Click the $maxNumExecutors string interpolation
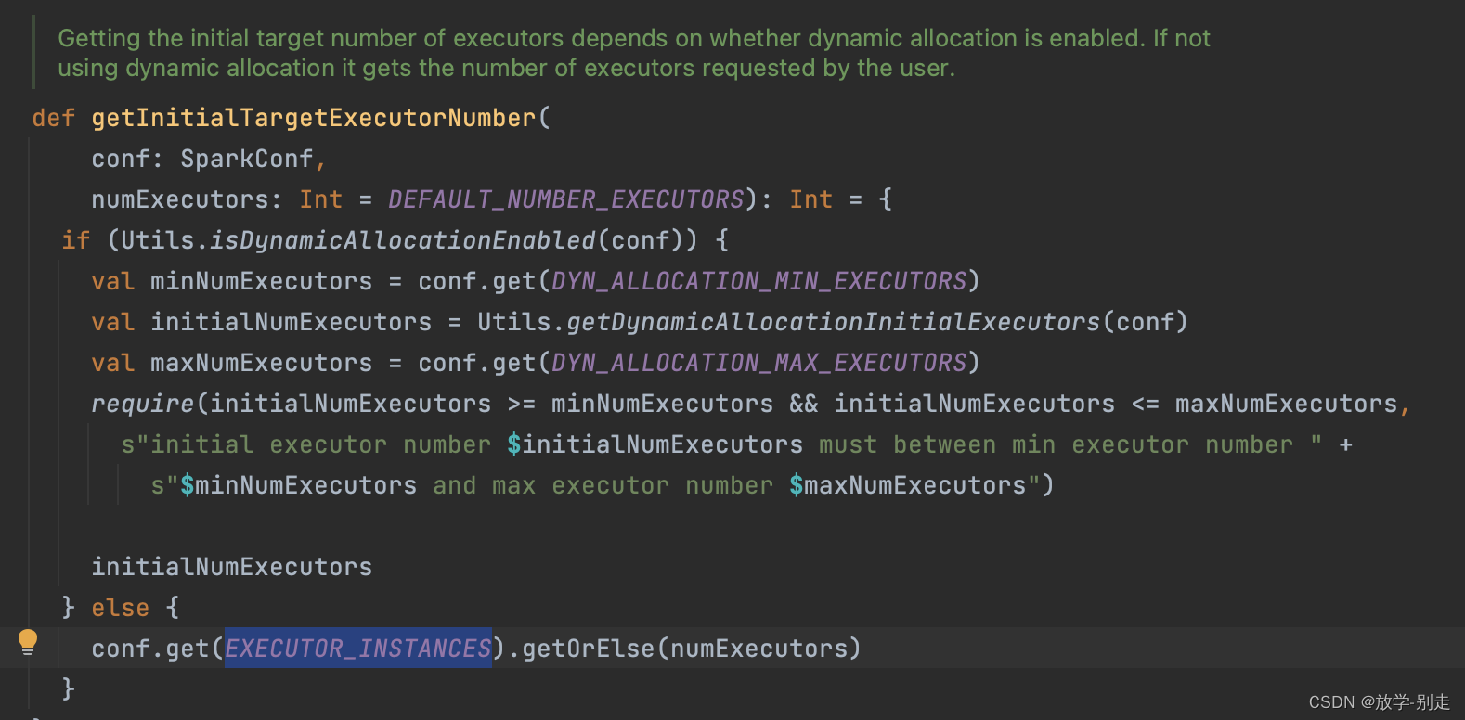The width and height of the screenshot is (1465, 720). click(x=908, y=485)
